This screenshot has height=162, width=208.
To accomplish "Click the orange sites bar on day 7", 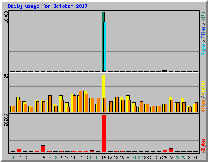I will pos(50,104).
